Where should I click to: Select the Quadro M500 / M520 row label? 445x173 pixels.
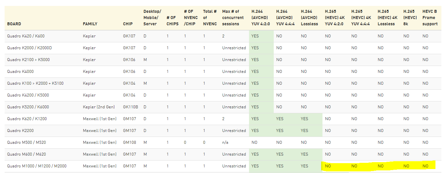tap(27, 142)
